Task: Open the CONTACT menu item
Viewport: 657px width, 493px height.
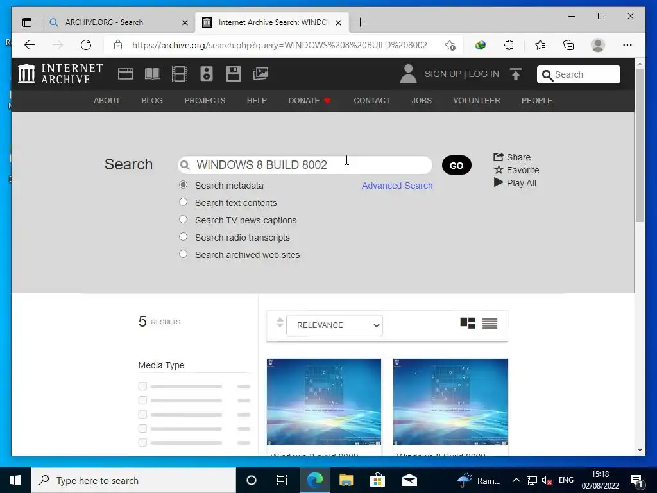Action: [372, 101]
